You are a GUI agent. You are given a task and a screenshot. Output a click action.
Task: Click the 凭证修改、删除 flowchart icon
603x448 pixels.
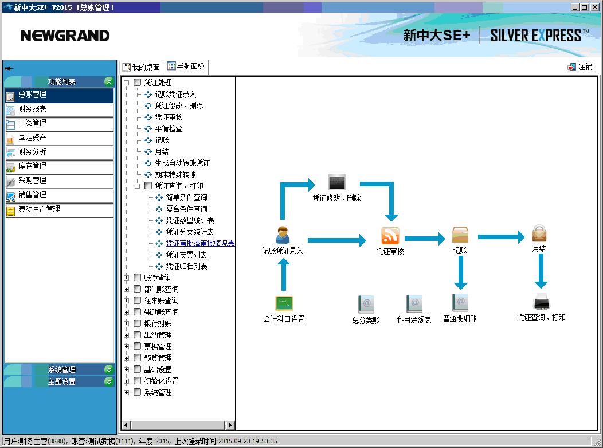(x=337, y=182)
